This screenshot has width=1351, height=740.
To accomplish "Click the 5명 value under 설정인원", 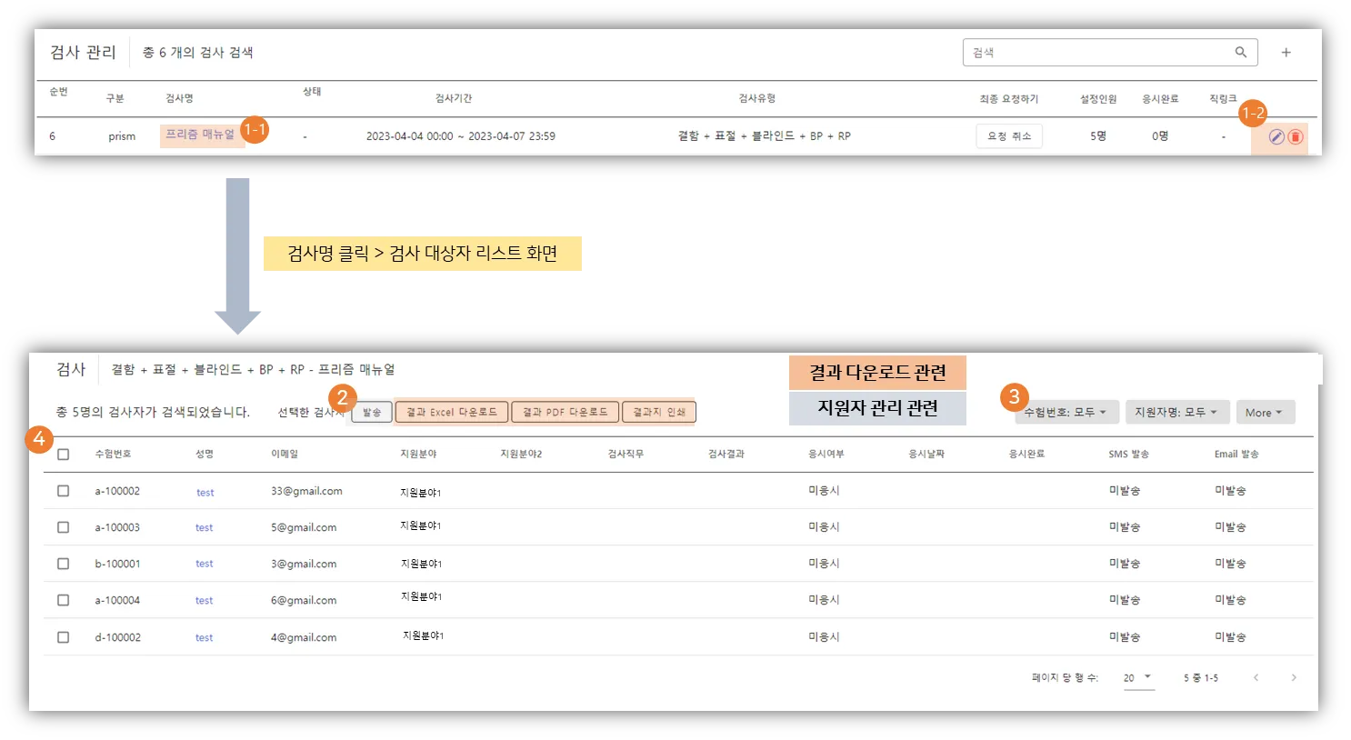I will 1098,136.
